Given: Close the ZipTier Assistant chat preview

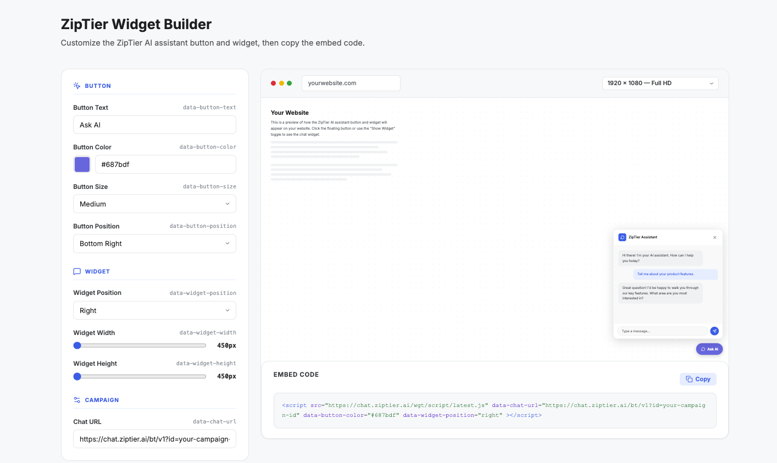Looking at the screenshot, I should tap(714, 237).
